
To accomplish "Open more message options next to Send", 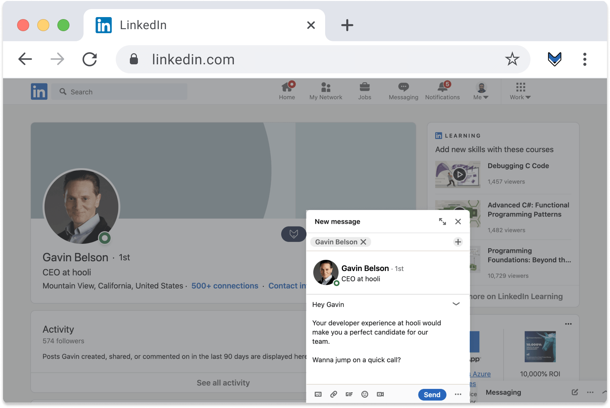I will [458, 394].
